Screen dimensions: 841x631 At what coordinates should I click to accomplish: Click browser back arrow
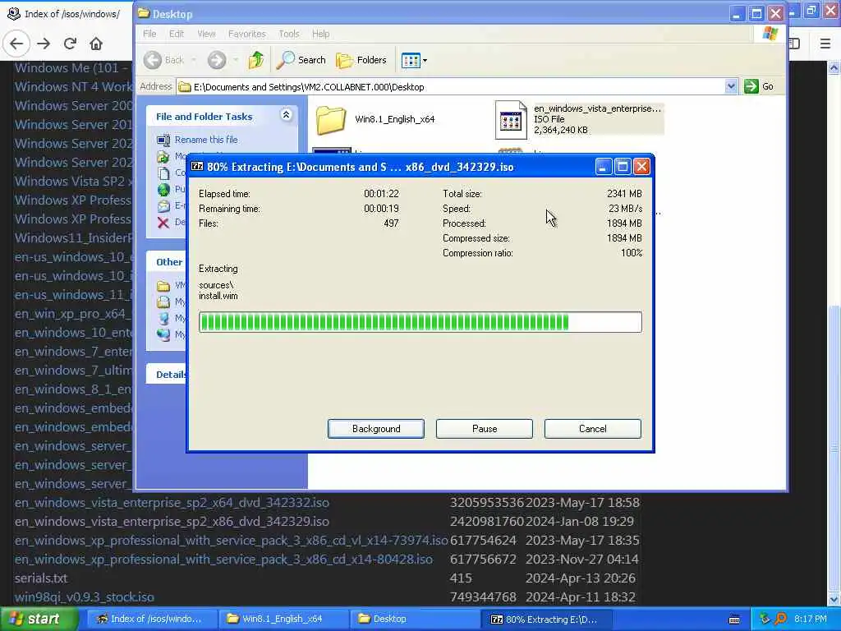16,44
